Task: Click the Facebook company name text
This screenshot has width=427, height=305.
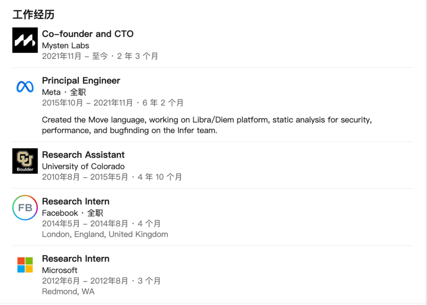Action: pos(60,213)
